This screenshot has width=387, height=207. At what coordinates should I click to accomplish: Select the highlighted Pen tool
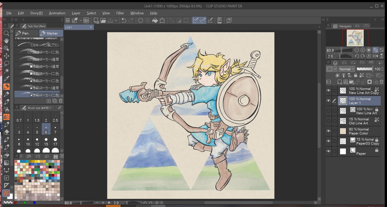[6, 86]
